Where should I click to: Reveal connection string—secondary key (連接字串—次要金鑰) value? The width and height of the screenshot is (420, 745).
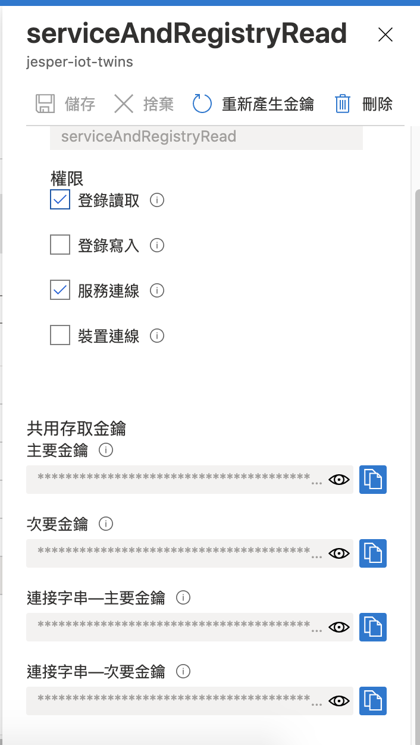point(339,701)
